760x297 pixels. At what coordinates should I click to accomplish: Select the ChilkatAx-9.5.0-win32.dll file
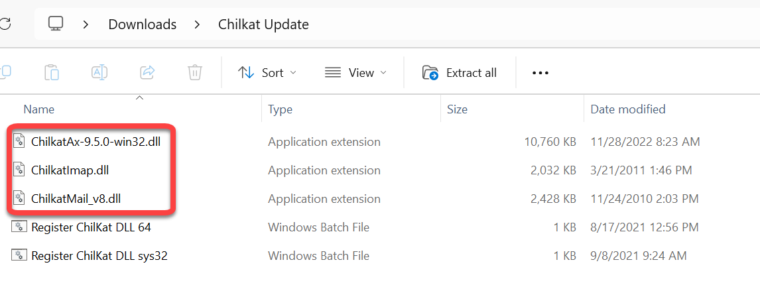95,142
